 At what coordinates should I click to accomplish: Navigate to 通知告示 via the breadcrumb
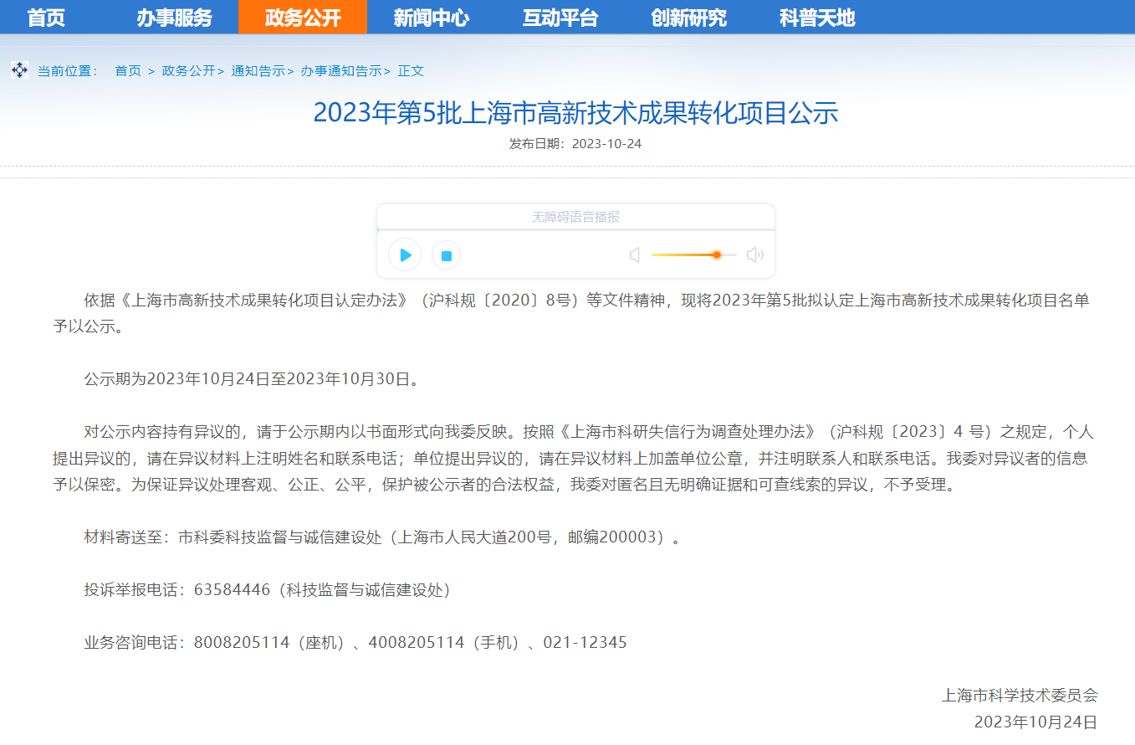(258, 71)
